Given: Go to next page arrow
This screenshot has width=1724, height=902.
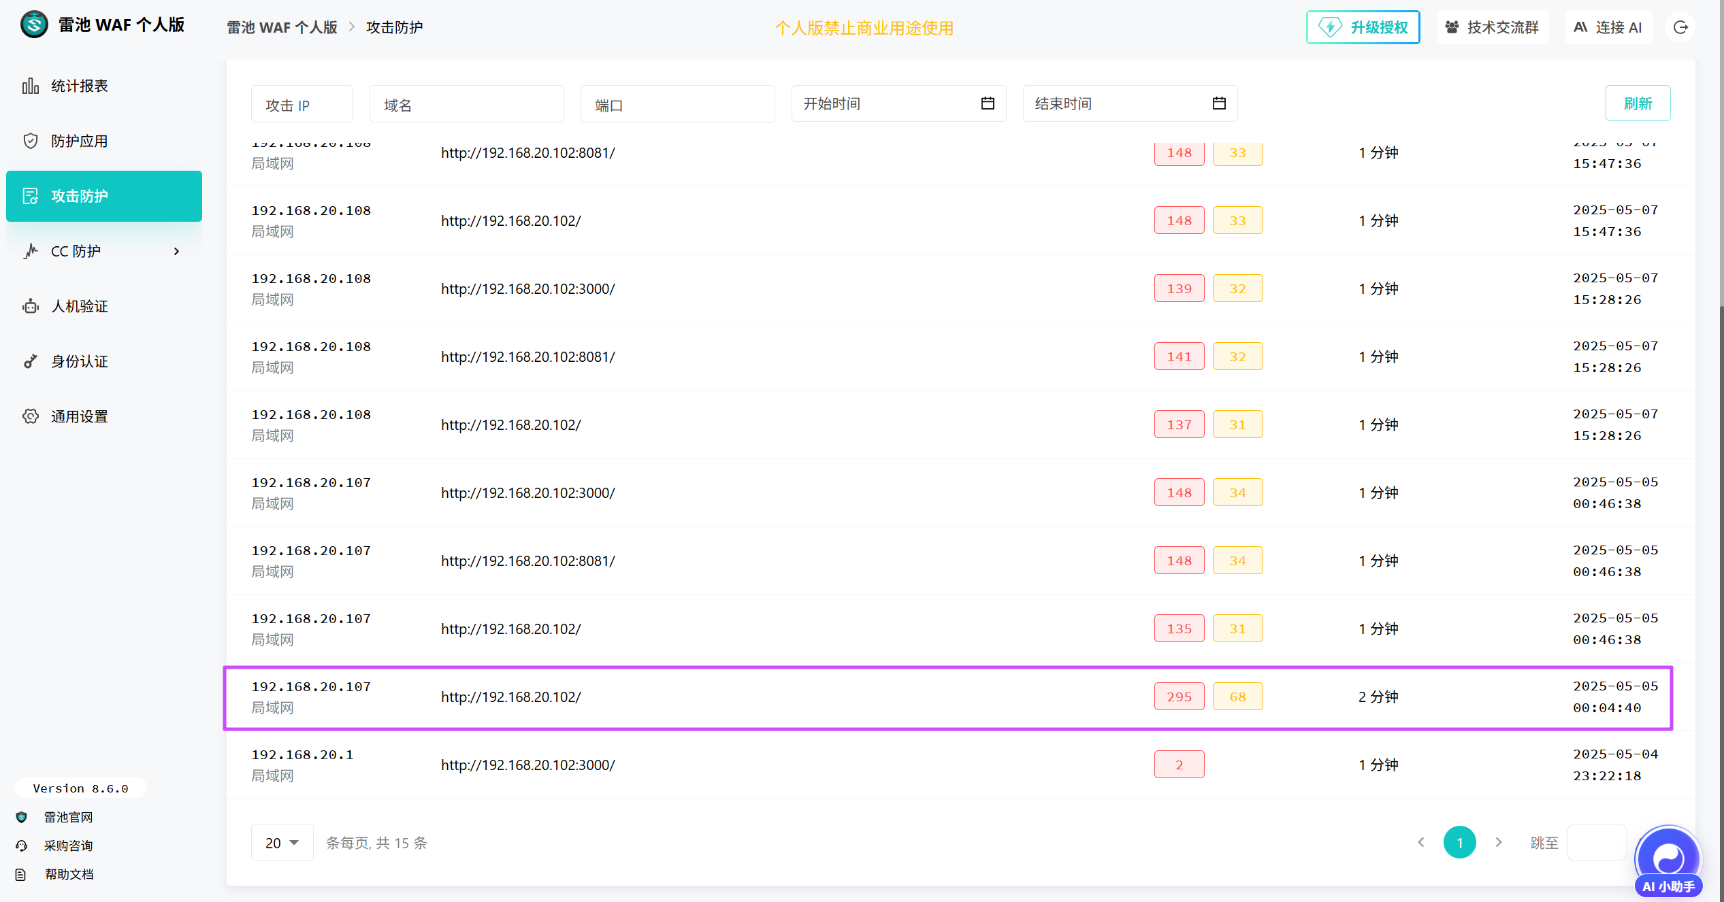Looking at the screenshot, I should tap(1499, 843).
